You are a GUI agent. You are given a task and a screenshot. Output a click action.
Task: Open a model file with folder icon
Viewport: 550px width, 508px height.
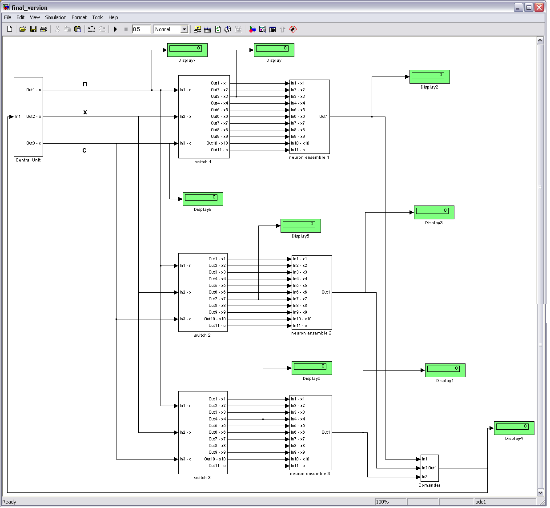pos(23,29)
